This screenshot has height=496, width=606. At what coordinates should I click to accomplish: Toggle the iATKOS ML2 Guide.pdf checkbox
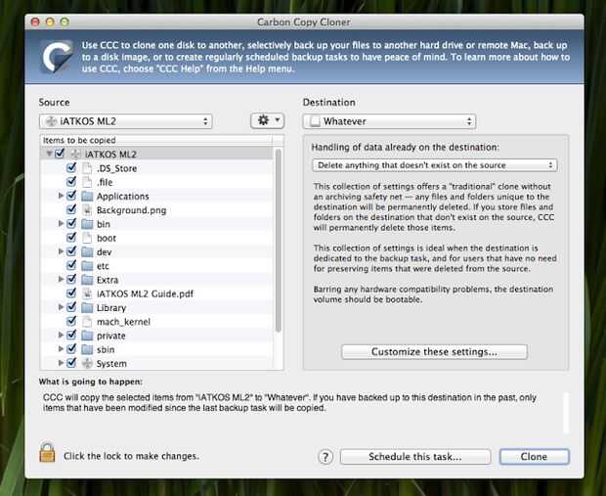point(71,293)
